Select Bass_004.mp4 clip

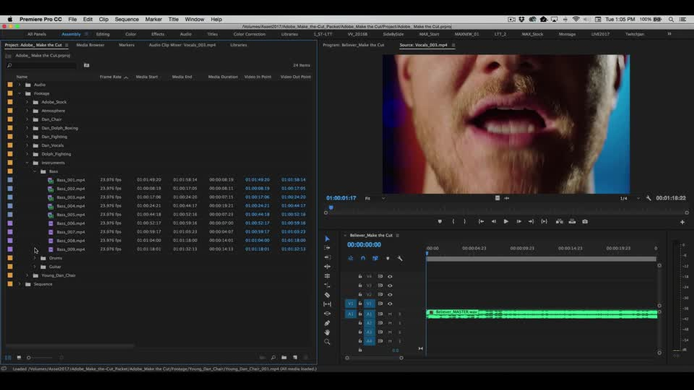(70, 206)
